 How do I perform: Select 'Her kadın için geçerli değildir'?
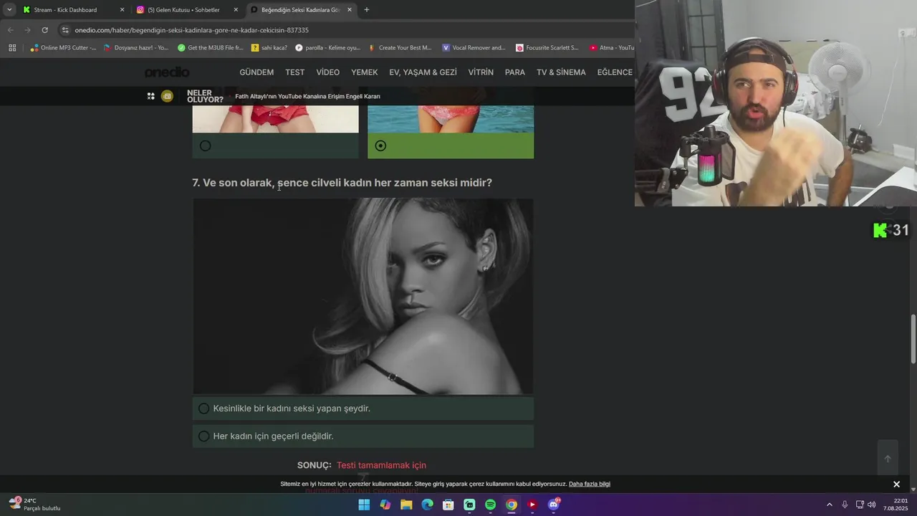[363, 436]
